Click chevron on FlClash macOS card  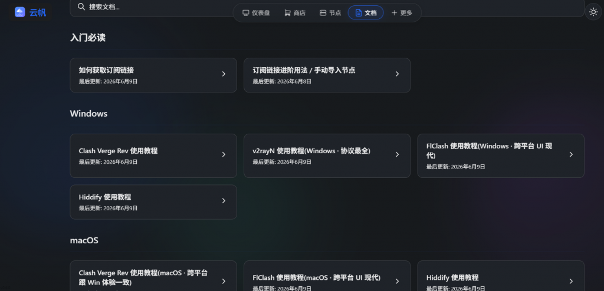click(397, 282)
